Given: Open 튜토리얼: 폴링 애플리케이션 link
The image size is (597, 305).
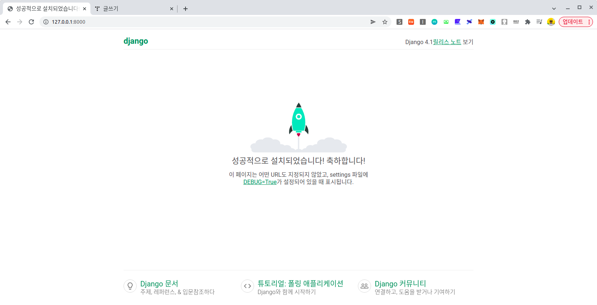Looking at the screenshot, I should [300, 284].
